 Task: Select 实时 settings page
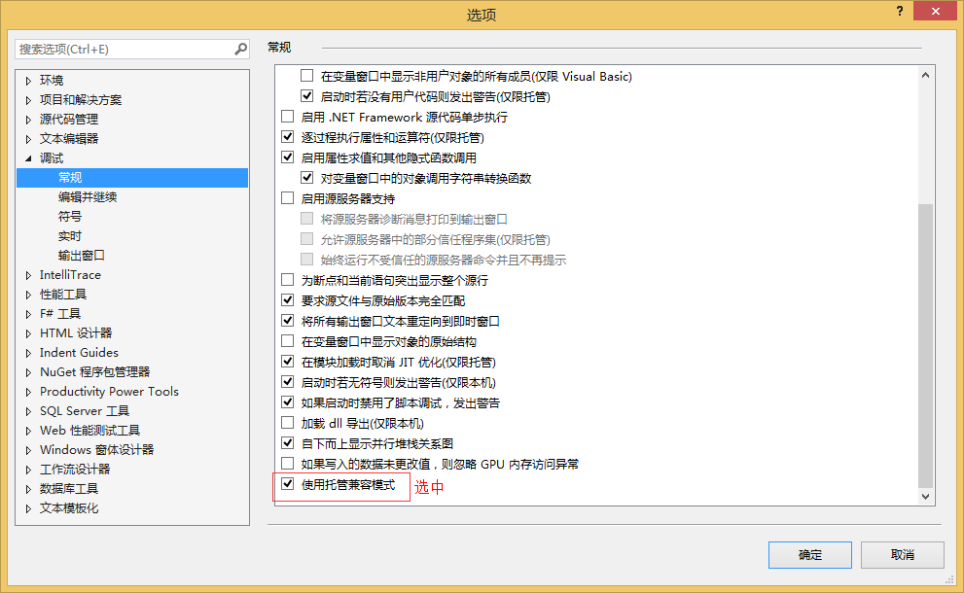(x=69, y=236)
